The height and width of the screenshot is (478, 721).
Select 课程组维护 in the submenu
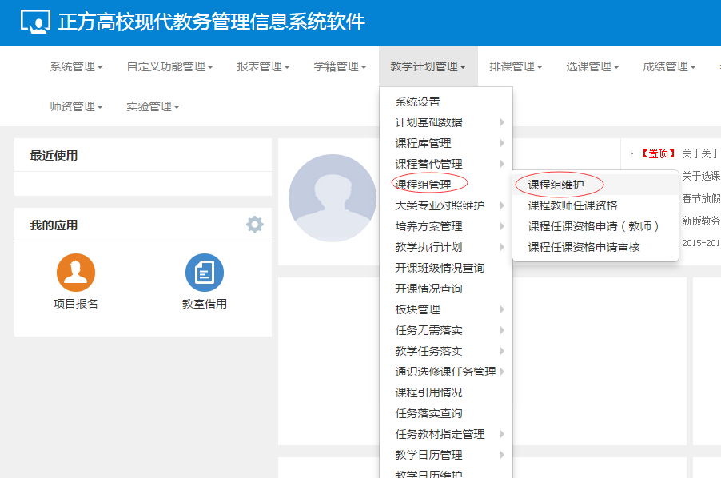556,185
